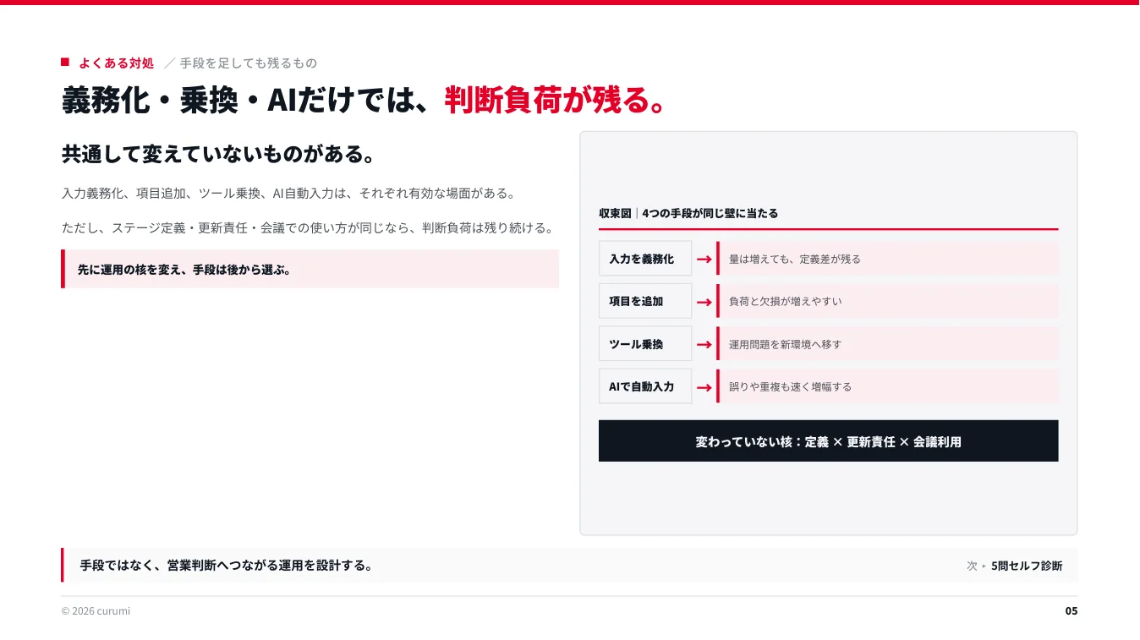Select the AIで自動入力 box
This screenshot has width=1140, height=640.
645,386
